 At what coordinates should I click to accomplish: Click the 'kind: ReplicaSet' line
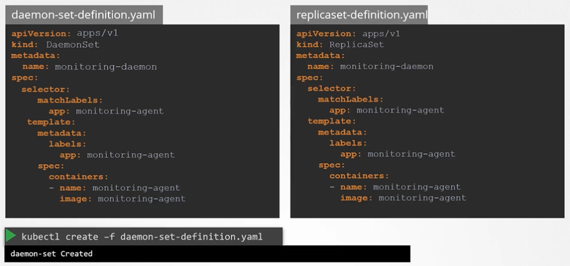click(x=340, y=45)
